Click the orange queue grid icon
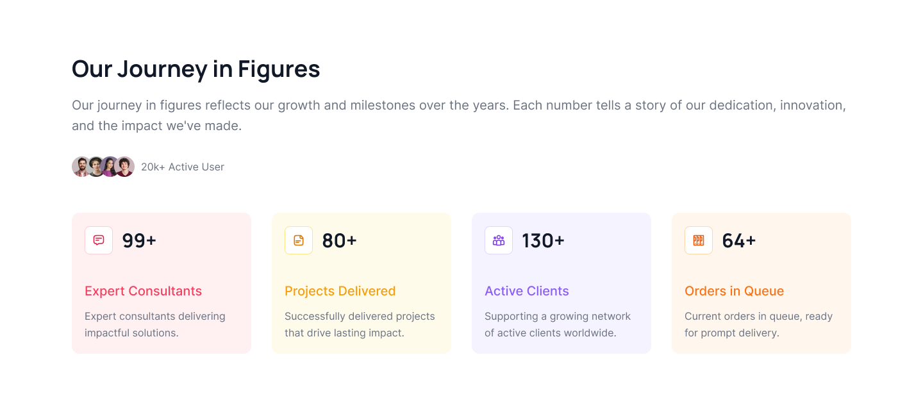Screen dimensions: 923x405 (699, 240)
